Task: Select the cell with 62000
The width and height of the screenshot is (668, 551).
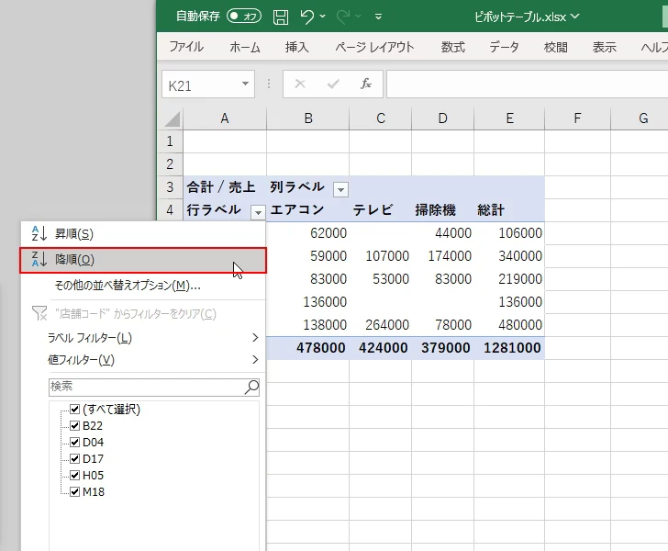Action: [307, 233]
